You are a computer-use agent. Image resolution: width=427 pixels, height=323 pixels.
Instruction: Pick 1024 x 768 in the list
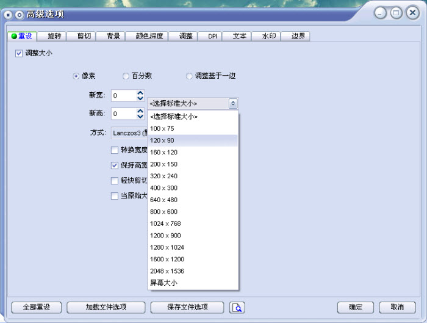[193, 224]
